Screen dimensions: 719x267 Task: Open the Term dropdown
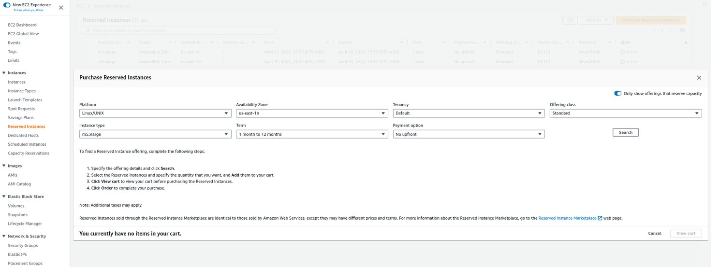pos(312,134)
